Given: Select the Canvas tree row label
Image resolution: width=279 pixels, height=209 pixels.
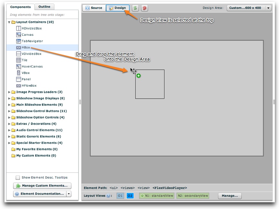Looking at the screenshot, I should 28,35.
